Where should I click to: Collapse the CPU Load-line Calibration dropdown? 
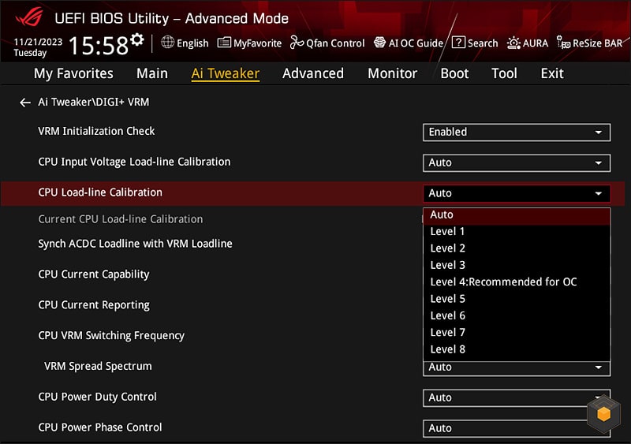tap(517, 193)
